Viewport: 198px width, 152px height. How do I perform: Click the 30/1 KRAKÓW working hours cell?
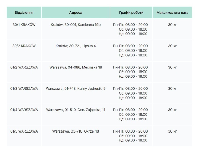pos(131,29)
